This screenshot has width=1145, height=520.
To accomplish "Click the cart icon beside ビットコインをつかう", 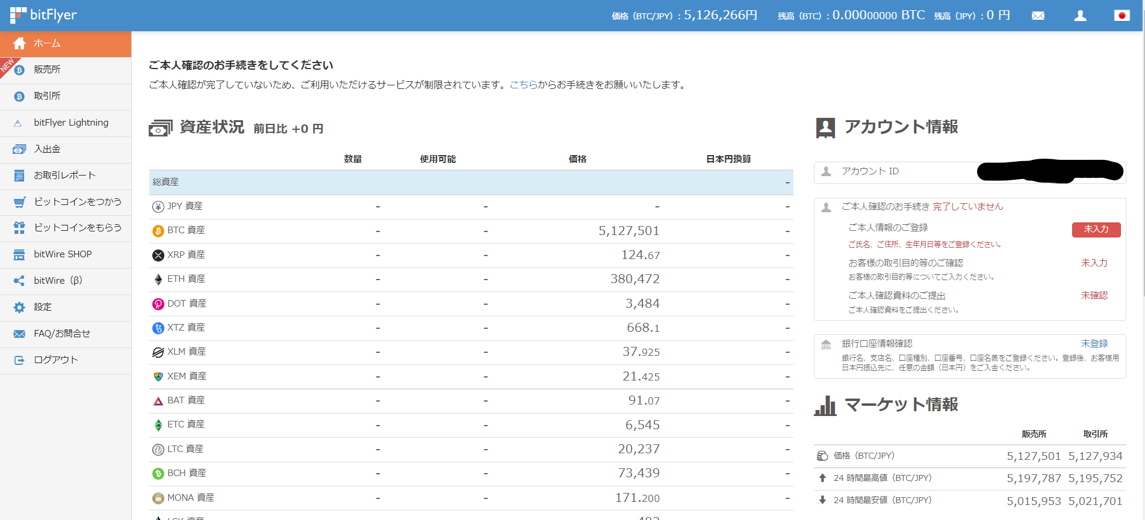I will 19,202.
